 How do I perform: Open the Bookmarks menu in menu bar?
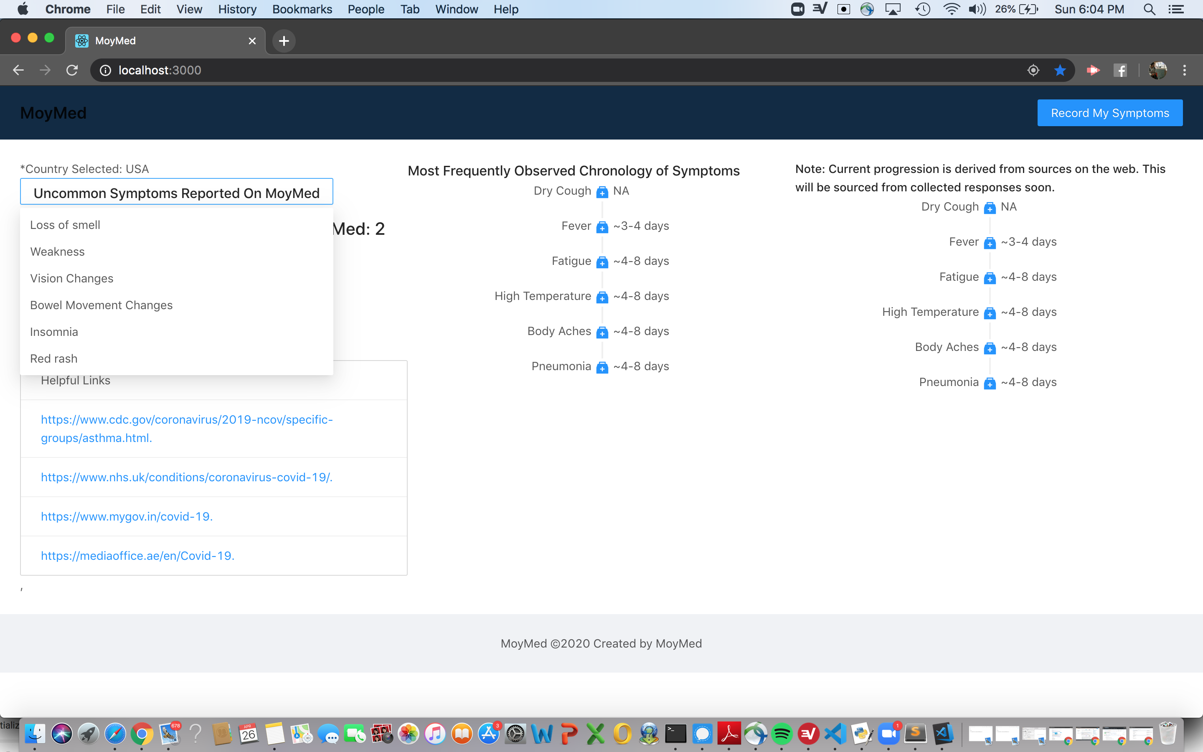[302, 9]
